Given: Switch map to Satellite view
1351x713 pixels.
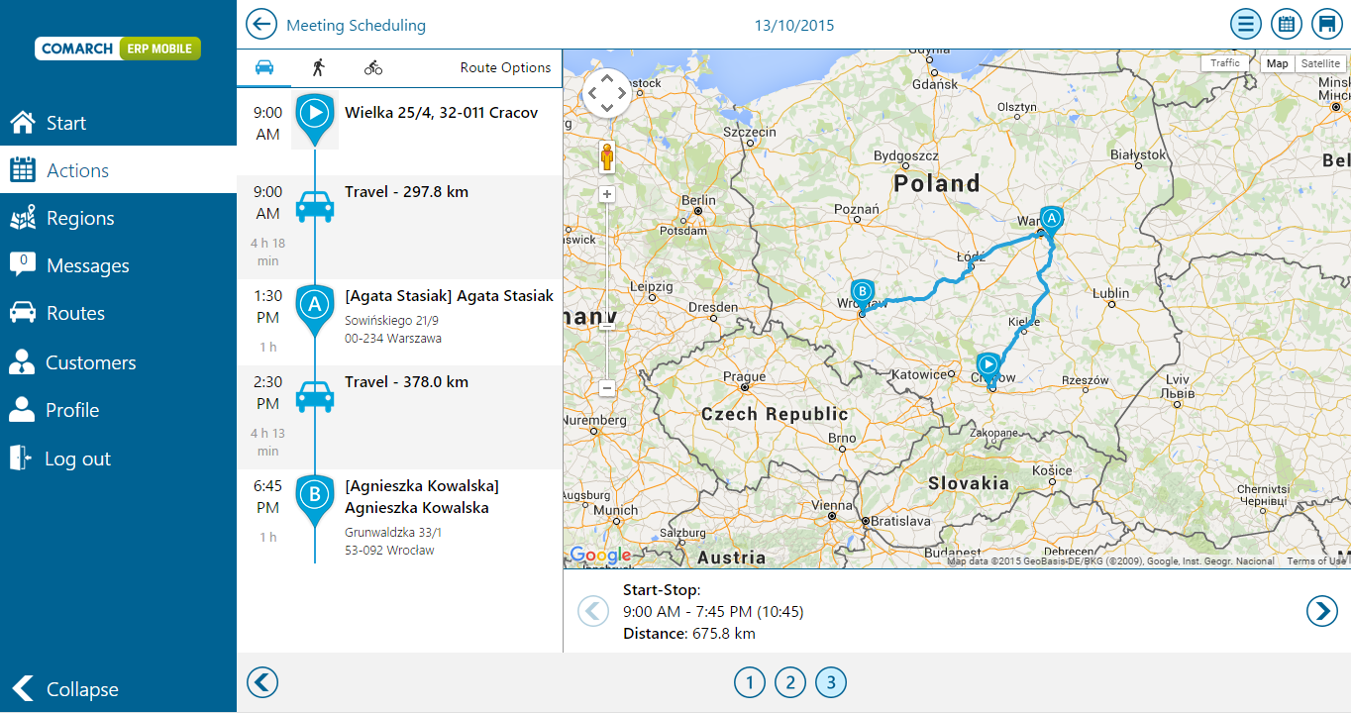Looking at the screenshot, I should (x=1320, y=63).
